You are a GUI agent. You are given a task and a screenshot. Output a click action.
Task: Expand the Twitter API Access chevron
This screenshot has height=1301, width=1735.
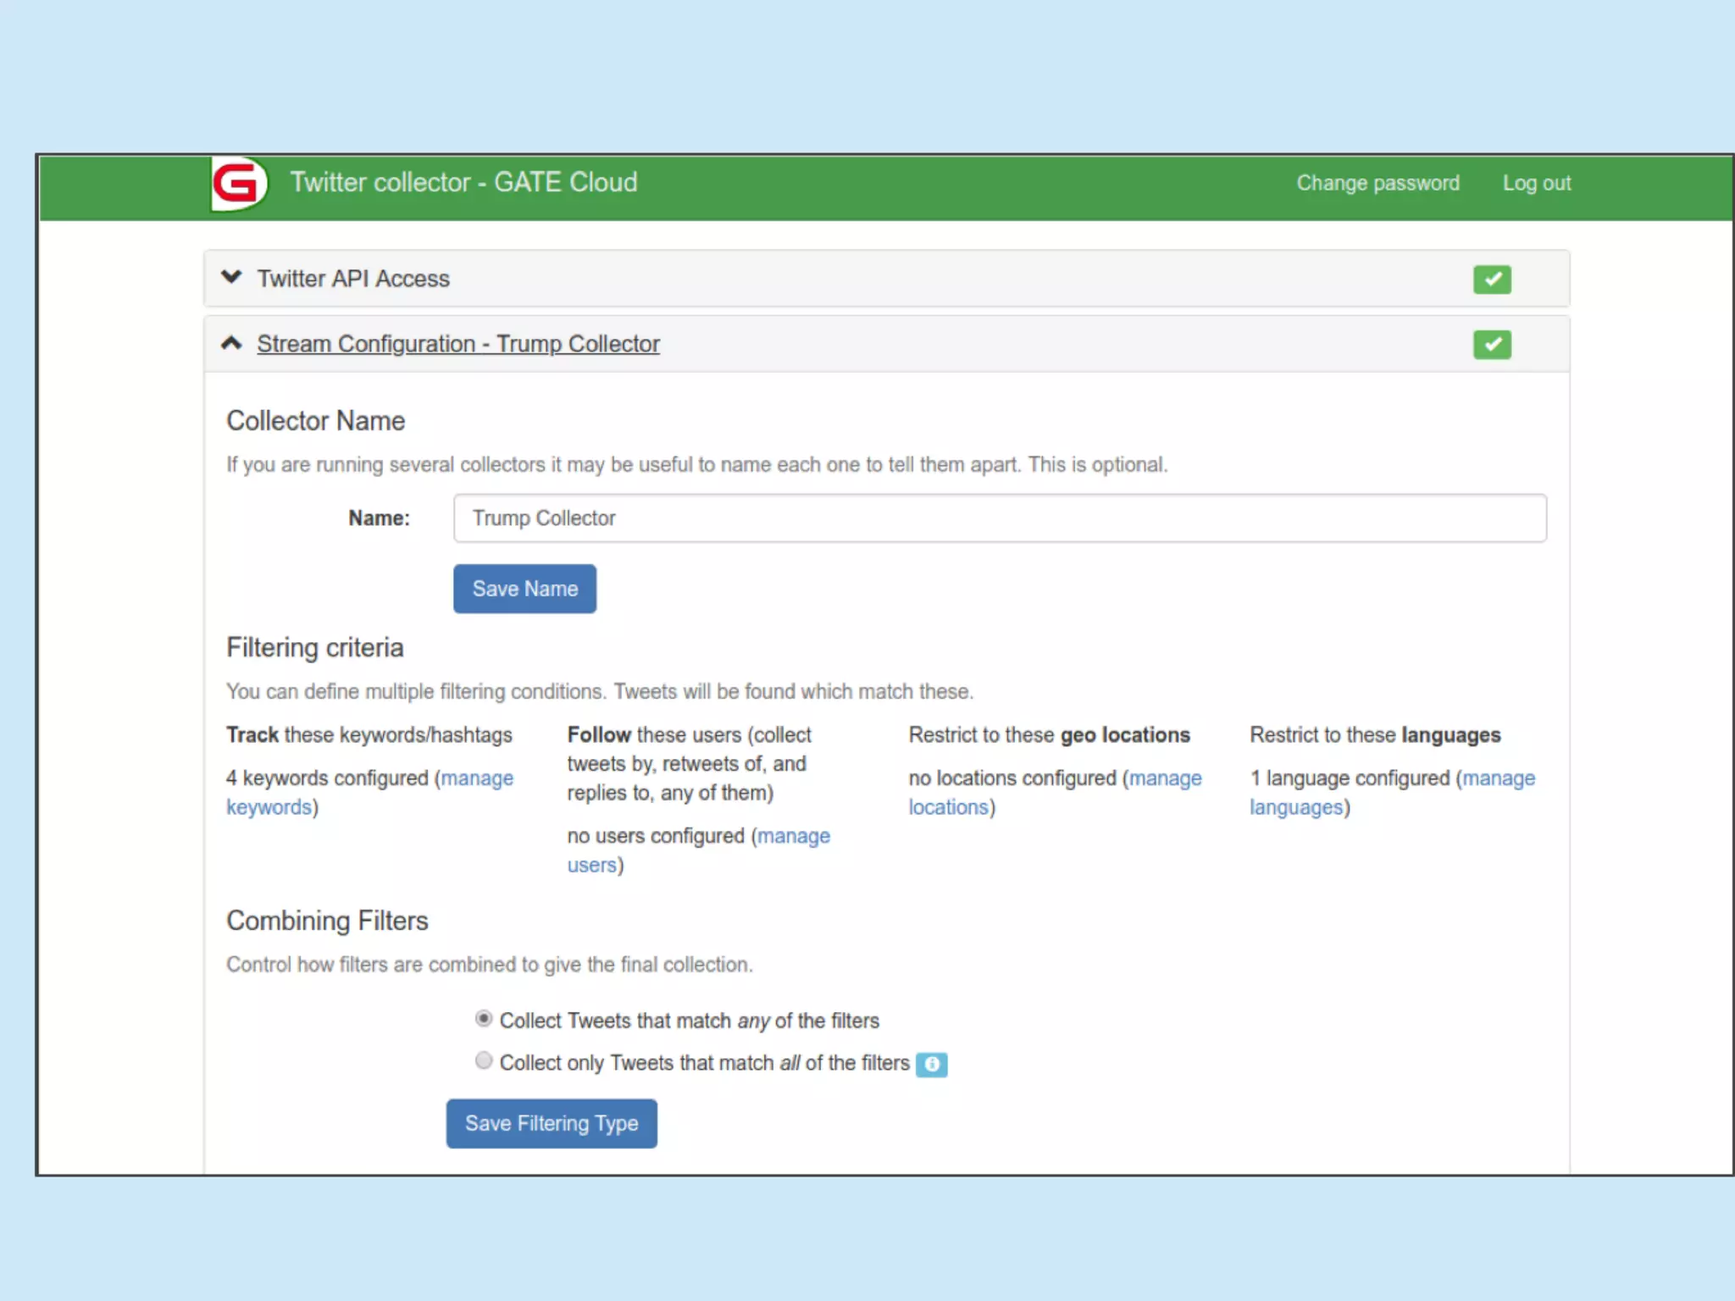tap(231, 278)
